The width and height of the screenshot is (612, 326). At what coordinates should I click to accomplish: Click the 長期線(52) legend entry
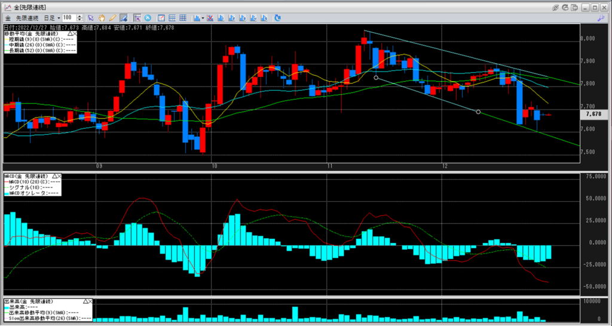pyautogui.click(x=40, y=50)
